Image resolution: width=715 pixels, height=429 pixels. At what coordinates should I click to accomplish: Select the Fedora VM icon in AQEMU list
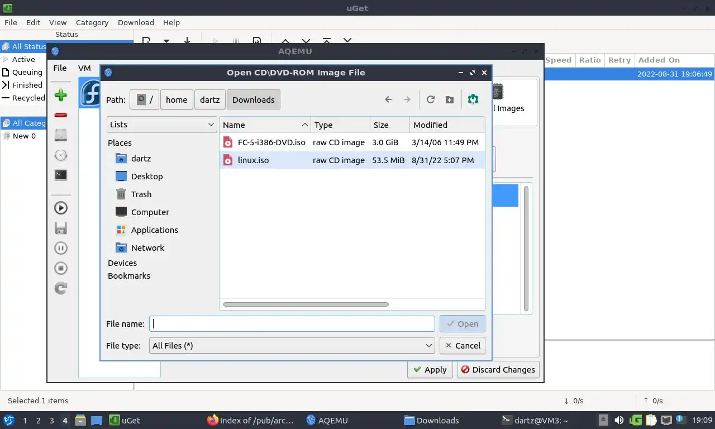point(90,93)
